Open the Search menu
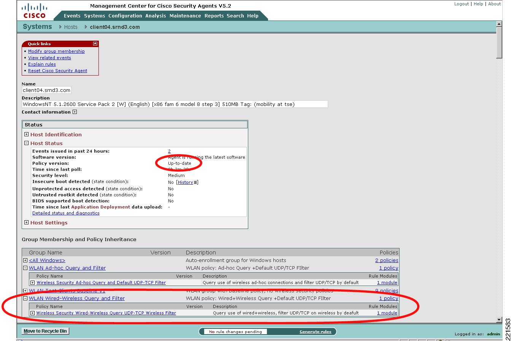This screenshot has width=511, height=341. pyautogui.click(x=235, y=16)
